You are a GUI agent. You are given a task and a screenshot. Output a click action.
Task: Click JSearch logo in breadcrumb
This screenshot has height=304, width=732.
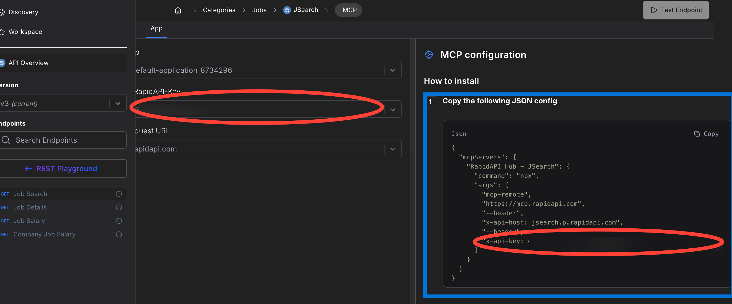287,10
